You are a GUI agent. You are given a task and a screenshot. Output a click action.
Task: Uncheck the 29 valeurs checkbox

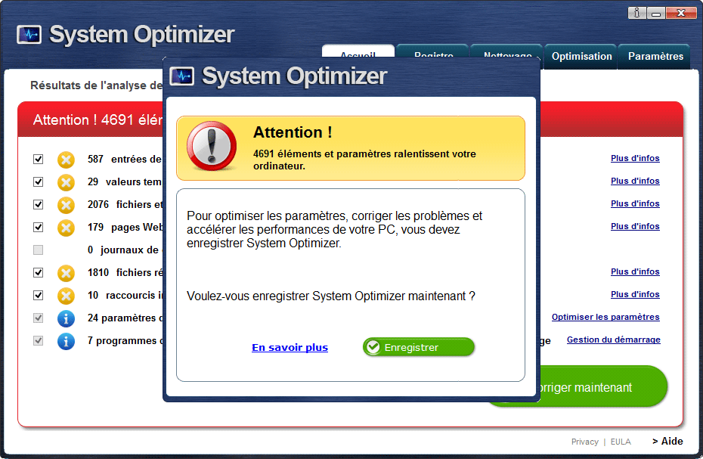pyautogui.click(x=38, y=181)
